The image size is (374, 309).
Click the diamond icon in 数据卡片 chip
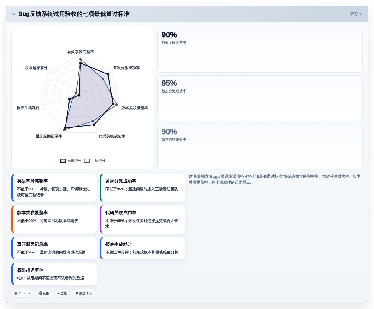point(77,293)
